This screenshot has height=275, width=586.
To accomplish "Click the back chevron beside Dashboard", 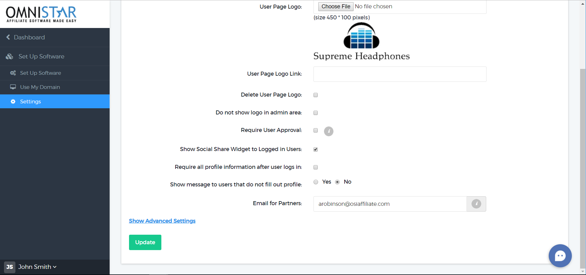I will pos(8,37).
